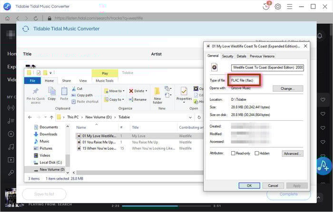The image size is (333, 212).
Task: Click the file name field in properties
Action: (x=267, y=67)
